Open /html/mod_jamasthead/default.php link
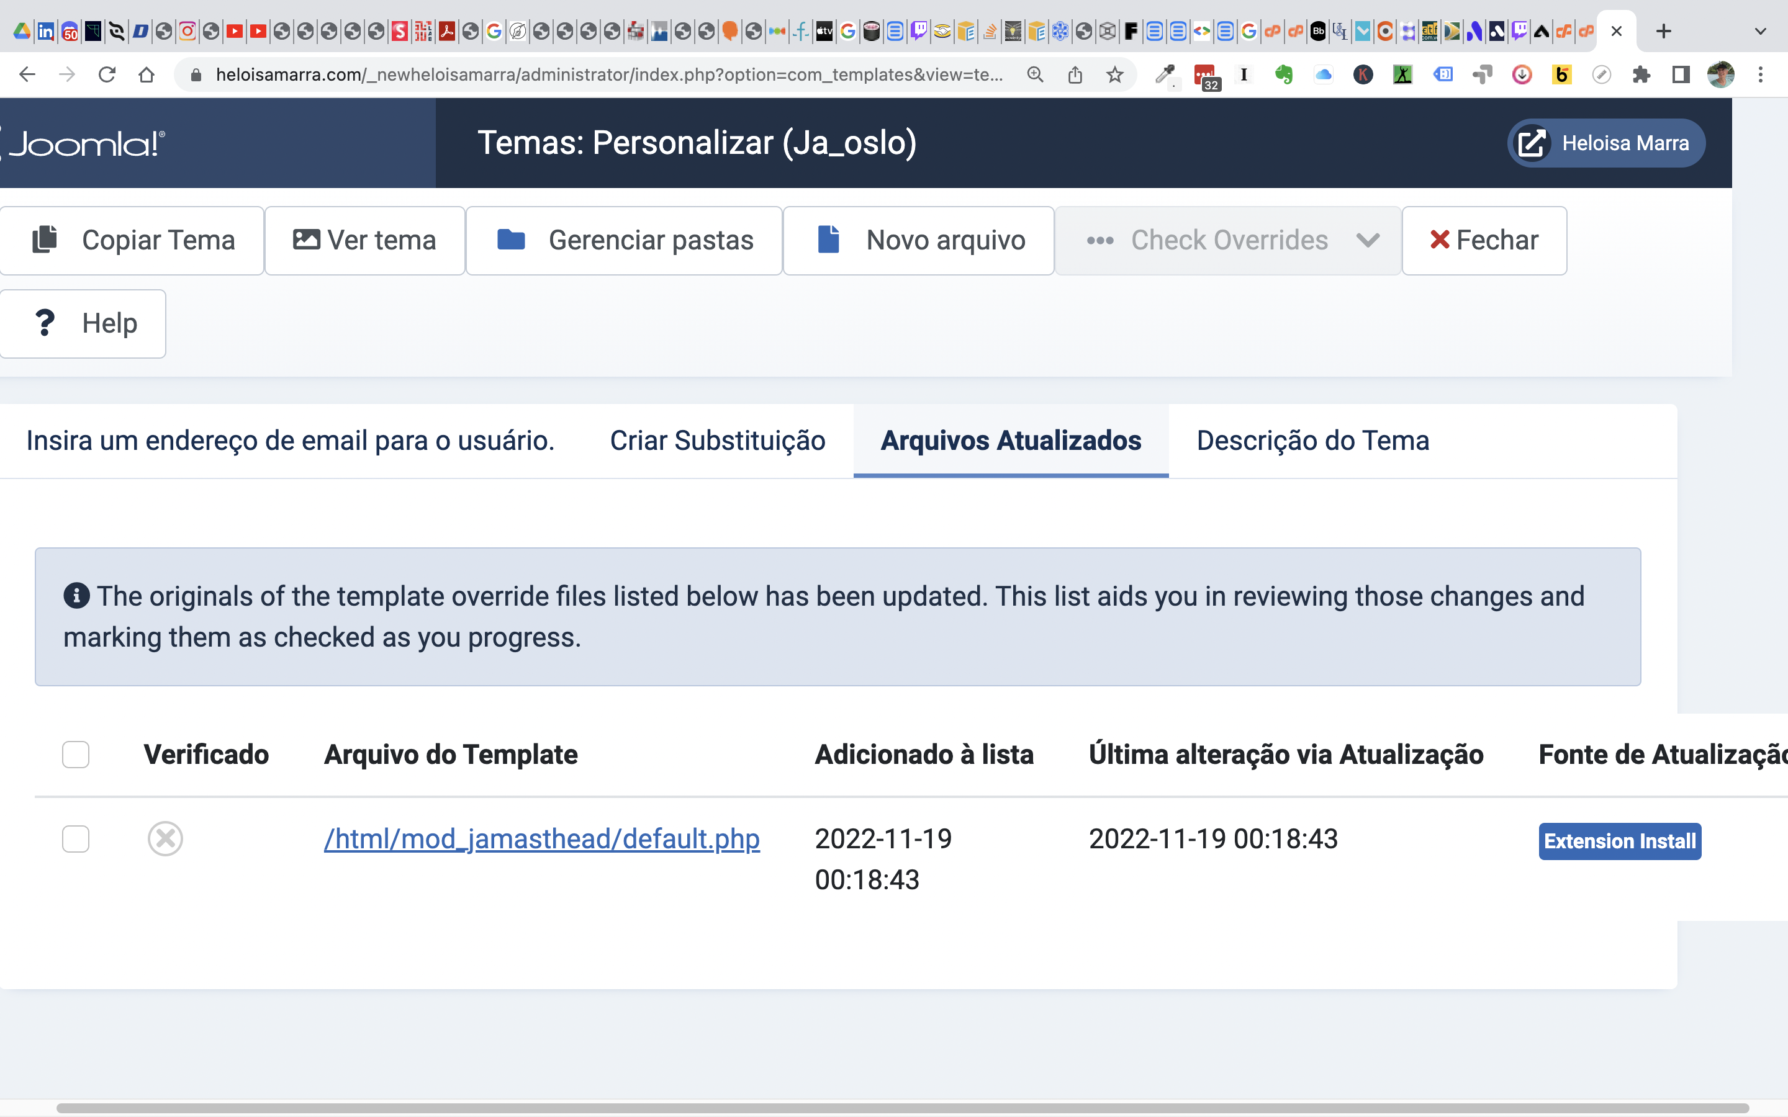The image size is (1788, 1117). 541,838
